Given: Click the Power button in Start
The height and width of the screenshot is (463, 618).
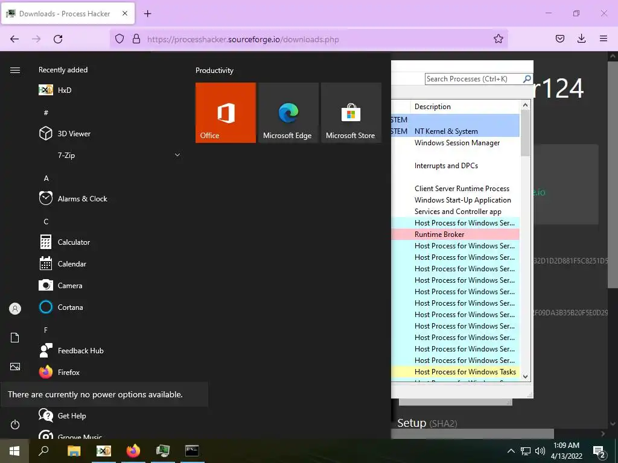Looking at the screenshot, I should coord(15,424).
